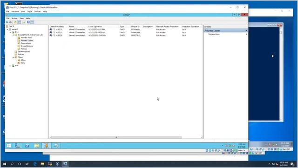This screenshot has width=298, height=168.
Task: Open the Cortana circle on host taskbar
Action: click(x=20, y=164)
